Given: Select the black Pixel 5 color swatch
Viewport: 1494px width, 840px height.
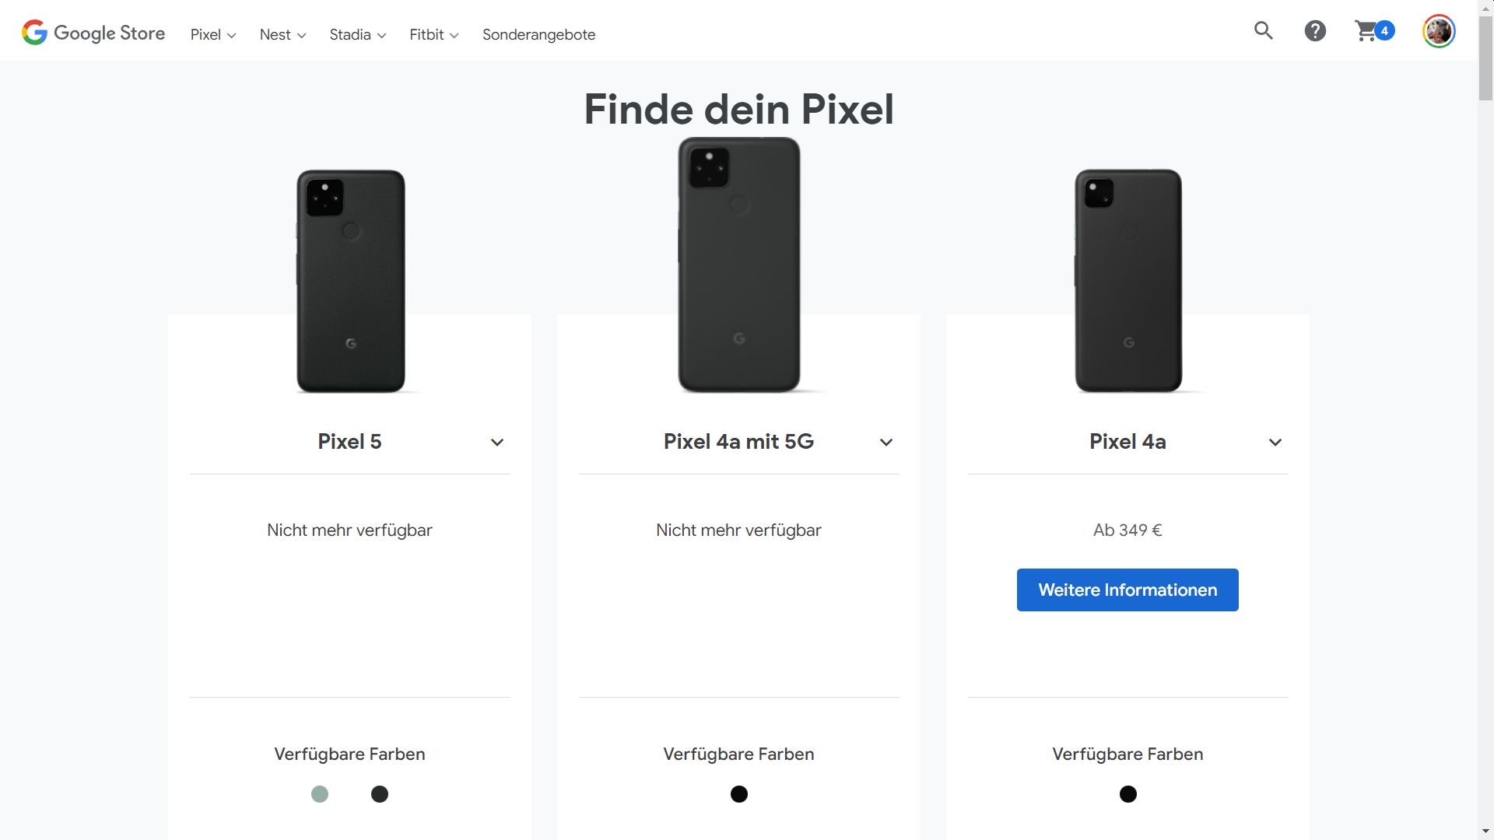Looking at the screenshot, I should [x=380, y=794].
